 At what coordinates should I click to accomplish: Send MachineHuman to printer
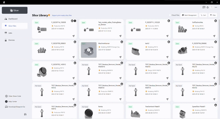tap(120, 57)
